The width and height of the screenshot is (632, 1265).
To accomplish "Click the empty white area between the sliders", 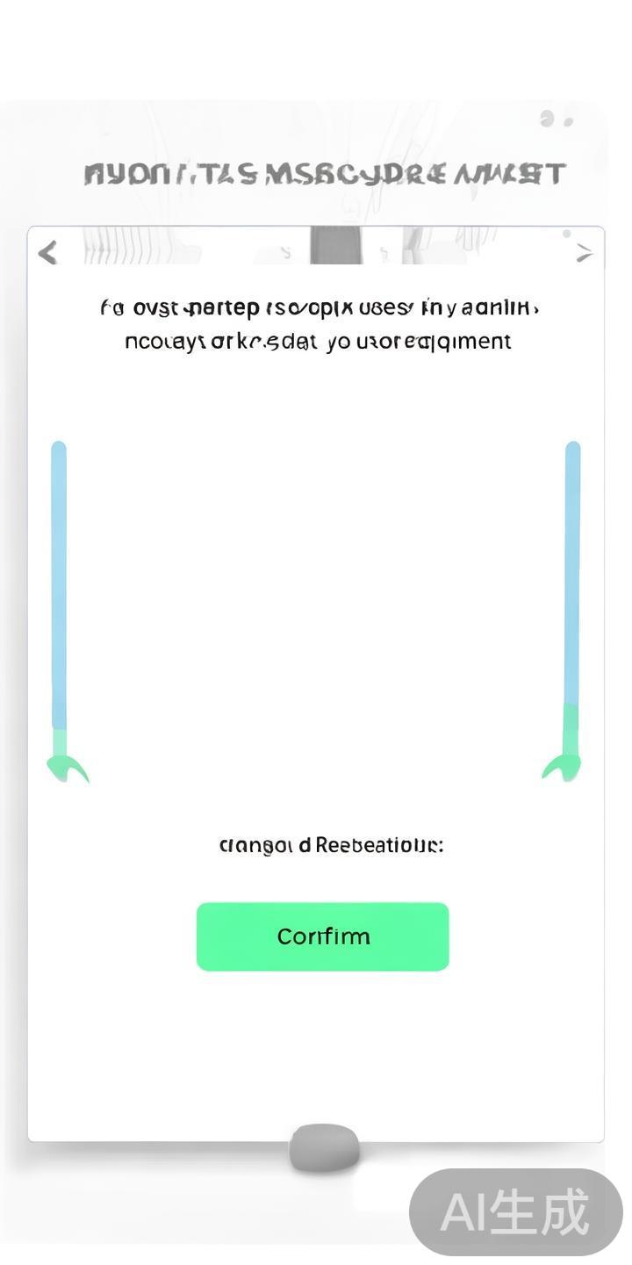I will tap(316, 597).
